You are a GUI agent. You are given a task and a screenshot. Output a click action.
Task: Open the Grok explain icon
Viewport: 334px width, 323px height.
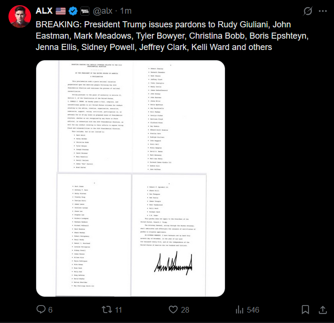[308, 11]
